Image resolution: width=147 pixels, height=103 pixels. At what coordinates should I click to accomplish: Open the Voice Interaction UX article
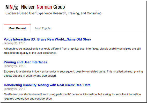[47, 39]
